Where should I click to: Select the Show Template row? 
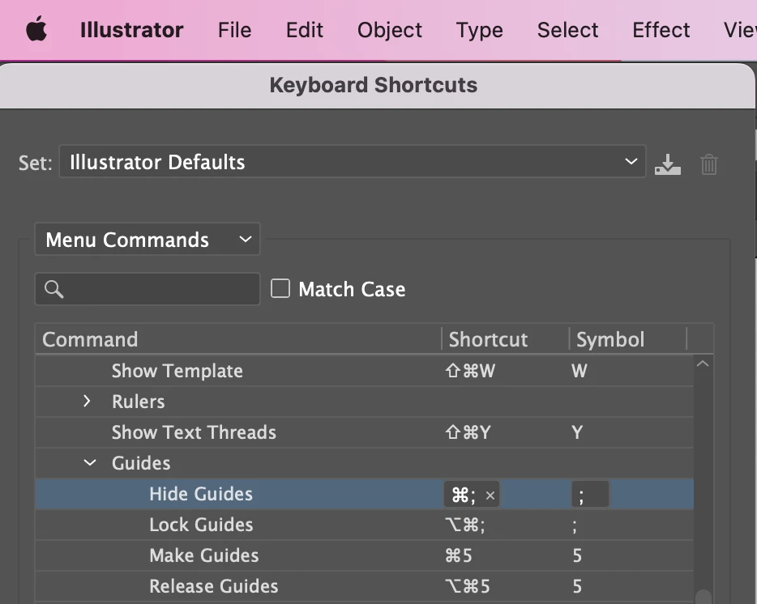[x=365, y=371]
